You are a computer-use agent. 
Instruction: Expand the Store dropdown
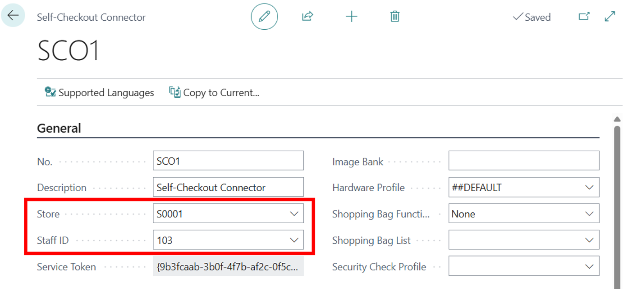(x=294, y=214)
